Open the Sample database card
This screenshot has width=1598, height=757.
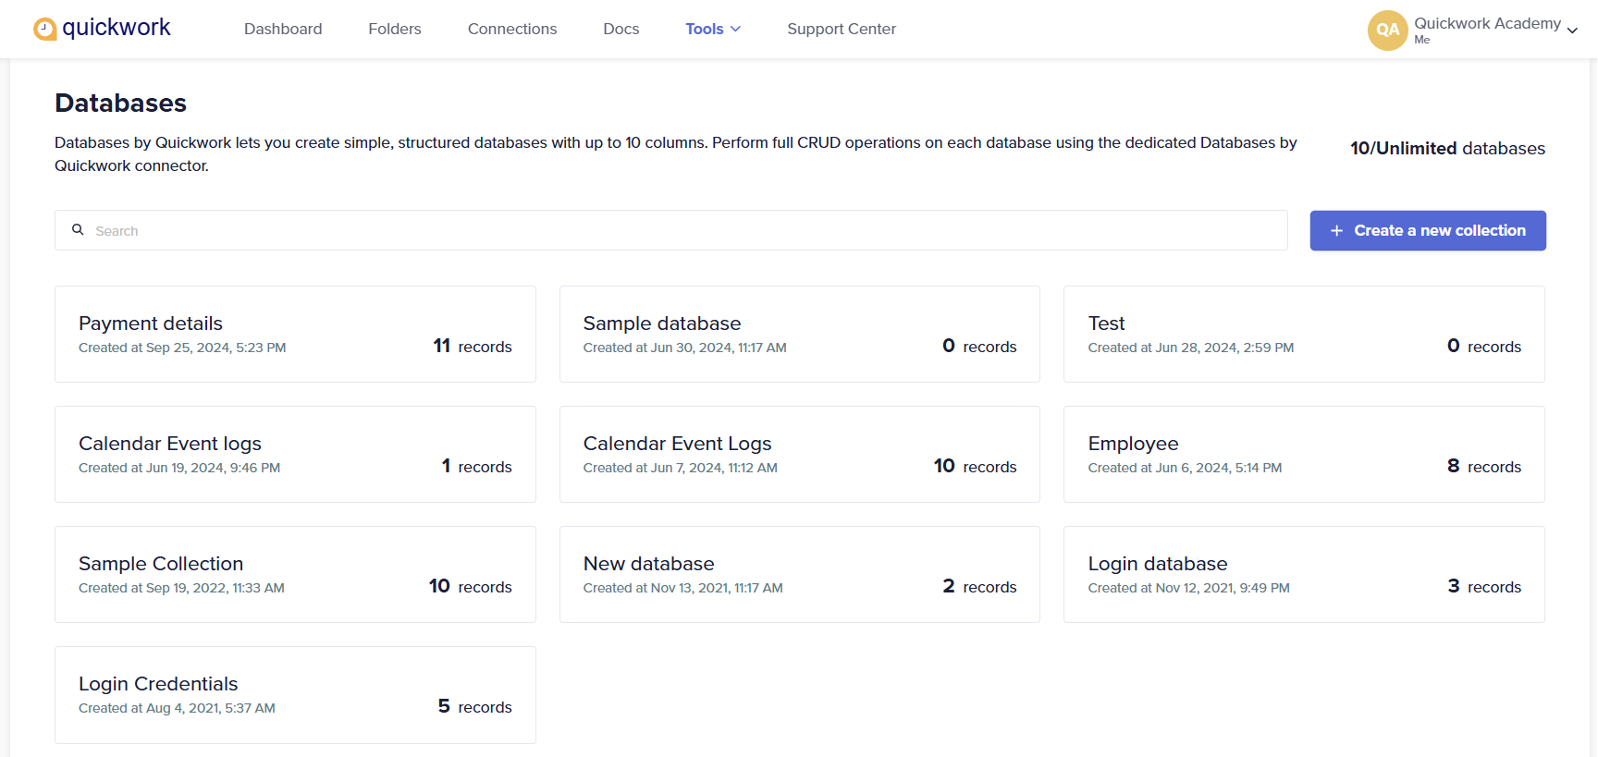800,334
